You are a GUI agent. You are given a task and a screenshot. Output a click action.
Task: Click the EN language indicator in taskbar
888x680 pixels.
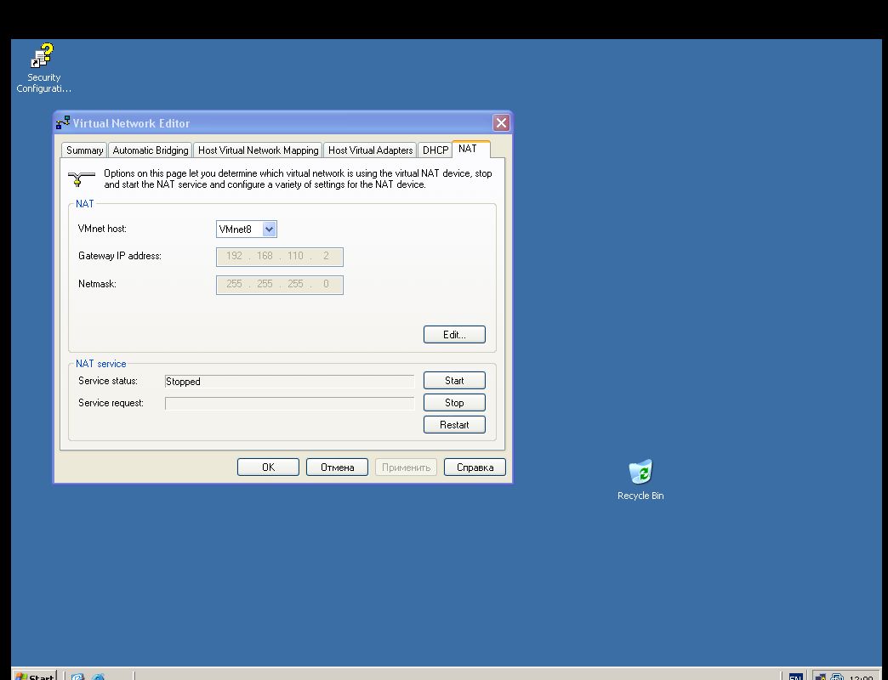click(x=795, y=676)
